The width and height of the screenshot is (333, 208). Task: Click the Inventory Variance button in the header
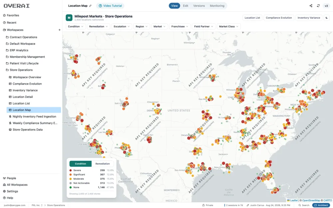(309, 18)
